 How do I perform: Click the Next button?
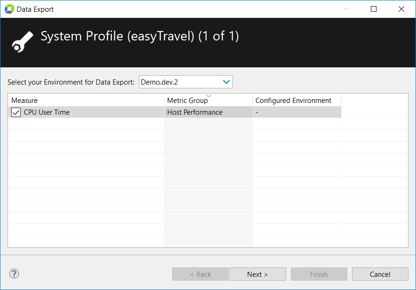257,274
